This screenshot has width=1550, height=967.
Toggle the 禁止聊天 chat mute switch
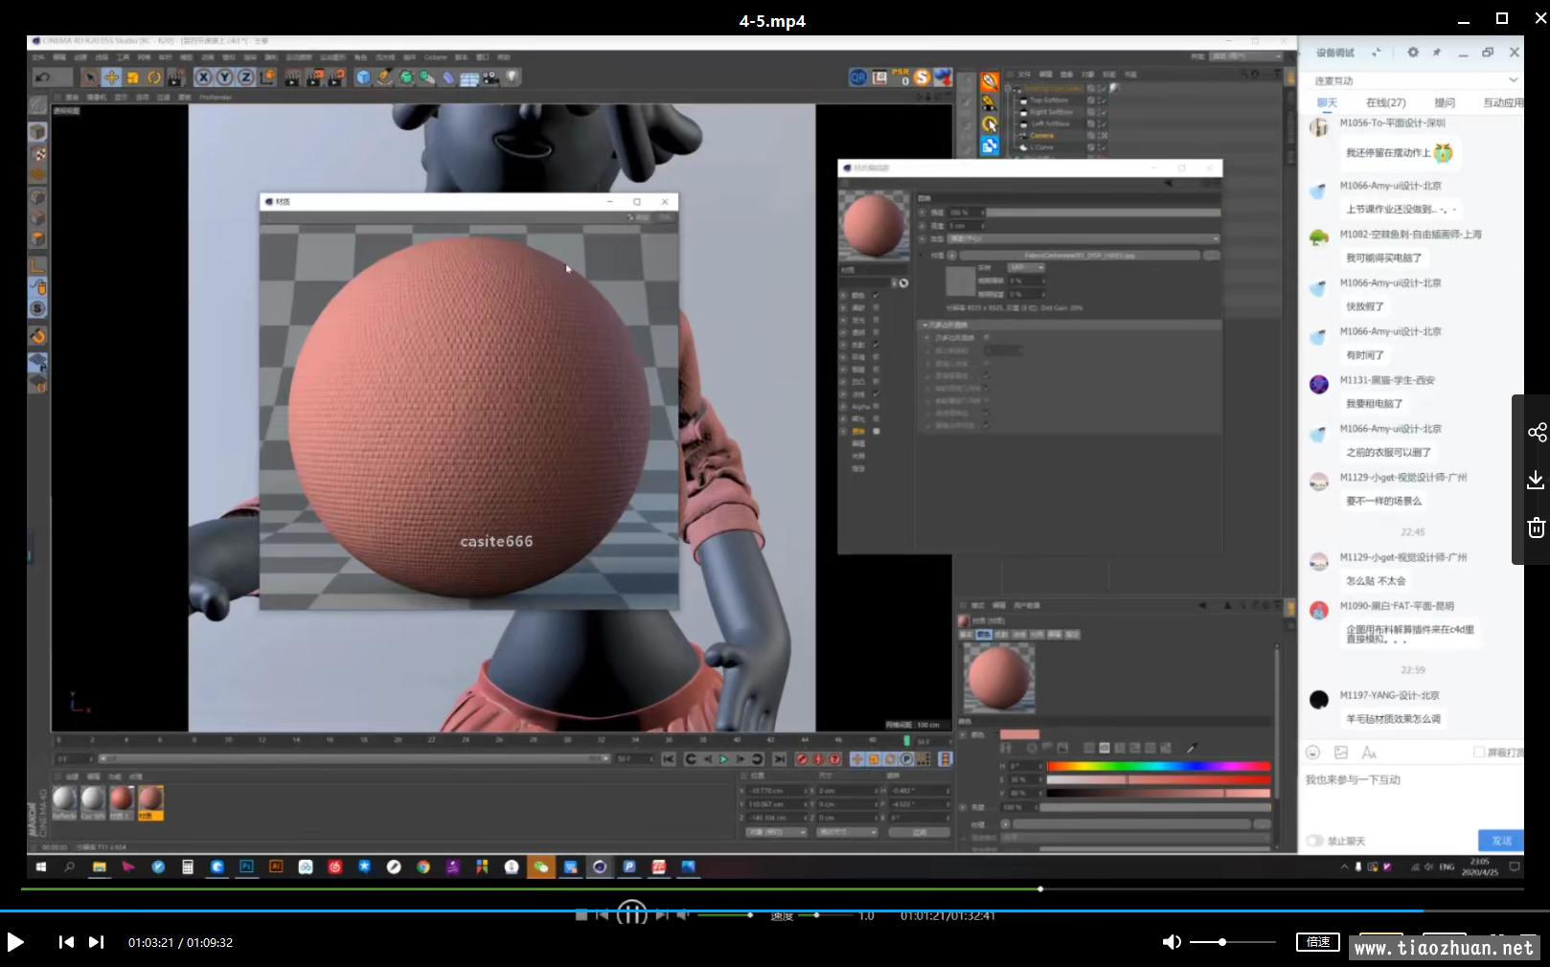click(x=1315, y=841)
